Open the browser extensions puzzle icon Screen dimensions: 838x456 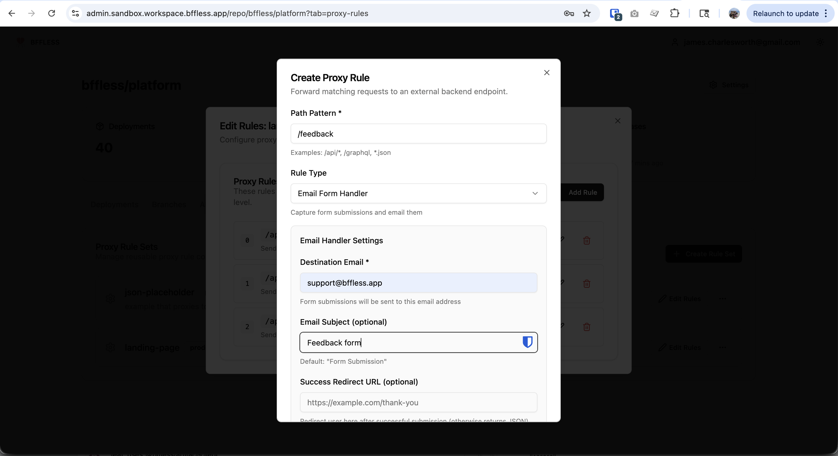click(675, 13)
